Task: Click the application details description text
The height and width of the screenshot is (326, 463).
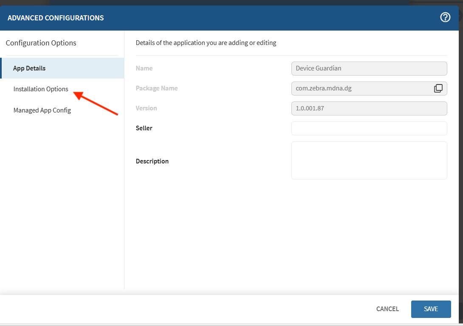Action: 206,43
